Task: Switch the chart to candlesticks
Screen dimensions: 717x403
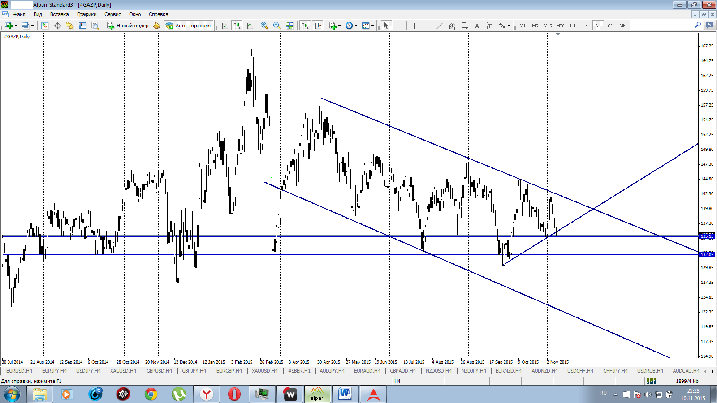Action: (x=237, y=26)
